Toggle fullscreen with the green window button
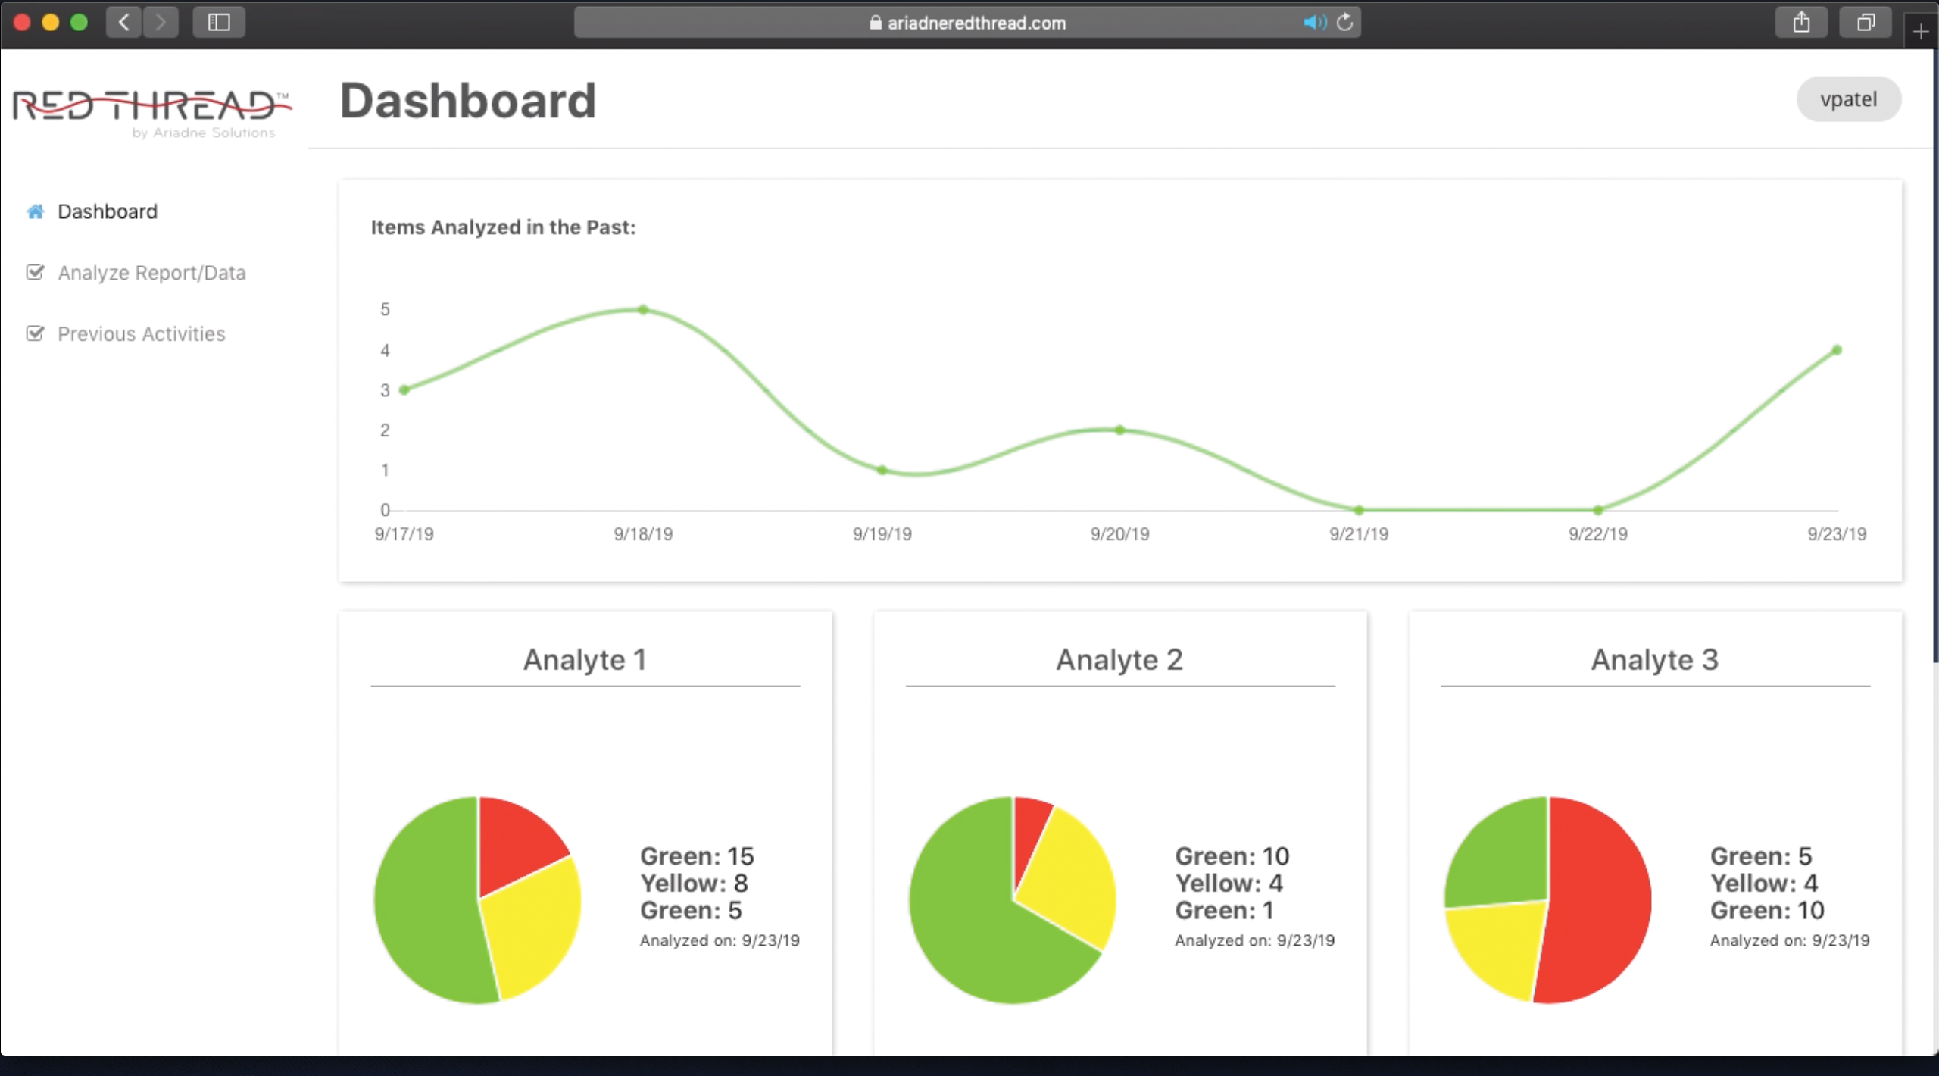Image resolution: width=1939 pixels, height=1076 pixels. (79, 22)
